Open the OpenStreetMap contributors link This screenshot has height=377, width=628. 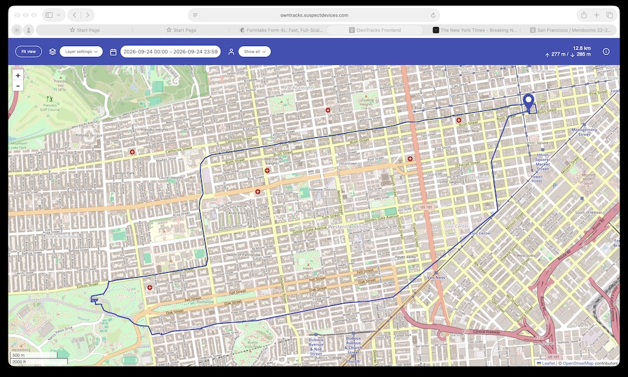tap(578, 364)
